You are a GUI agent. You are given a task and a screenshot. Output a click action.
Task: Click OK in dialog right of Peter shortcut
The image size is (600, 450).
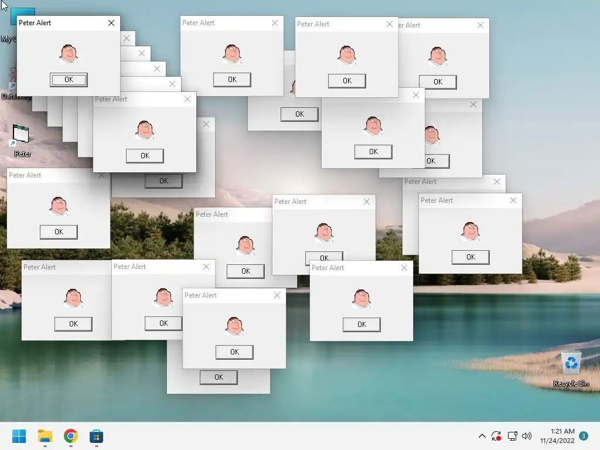coord(145,156)
